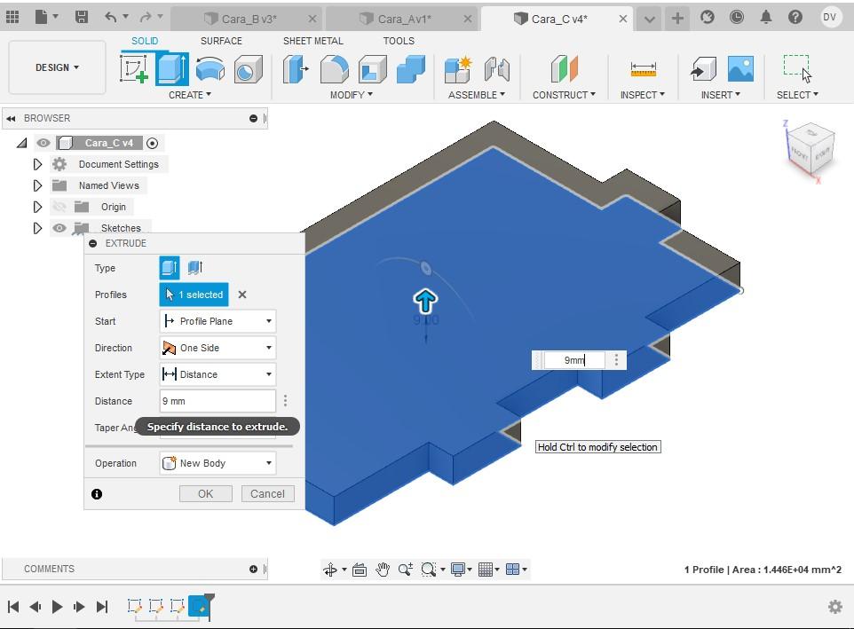Click the Distance field in dialog

point(217,401)
